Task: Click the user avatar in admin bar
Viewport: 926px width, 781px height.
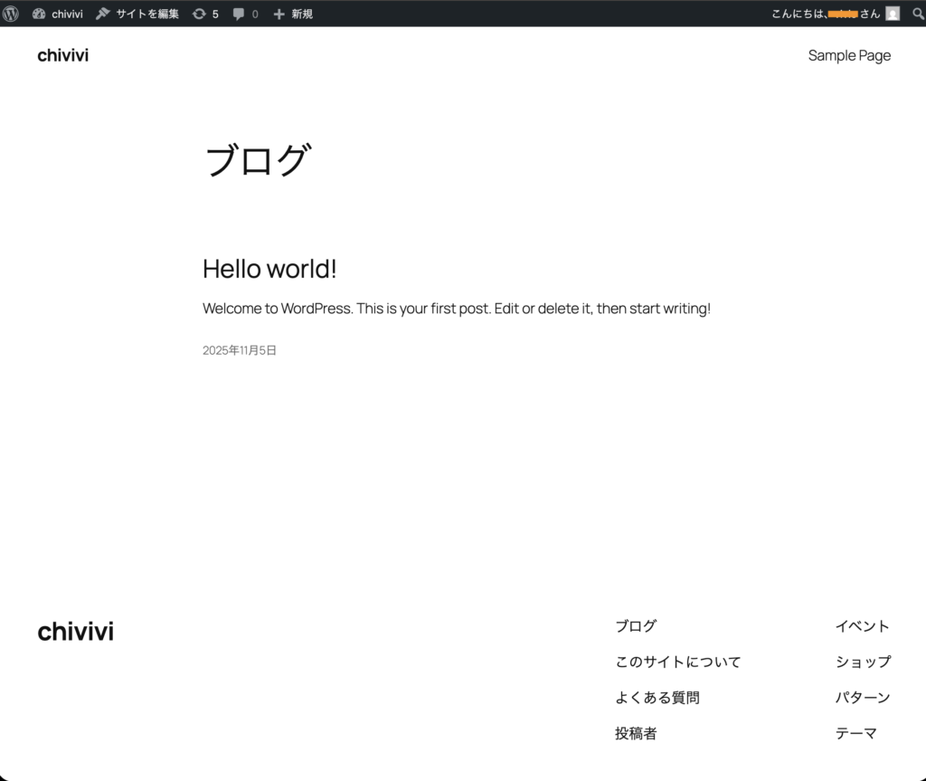Action: (893, 14)
